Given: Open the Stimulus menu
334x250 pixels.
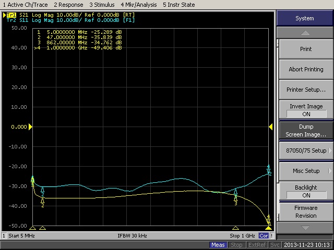Looking at the screenshot, I should point(102,5).
